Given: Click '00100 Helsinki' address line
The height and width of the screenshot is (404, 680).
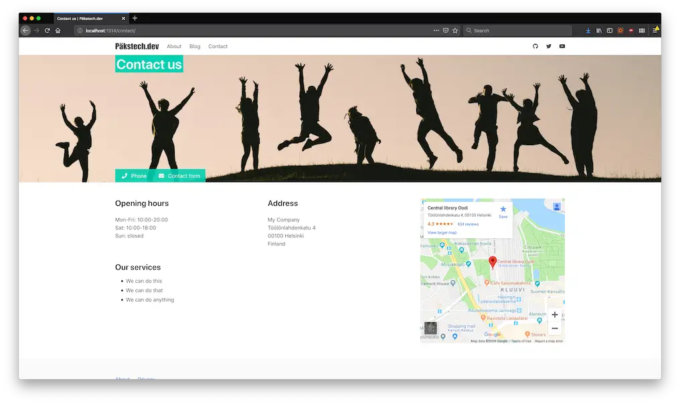Looking at the screenshot, I should pyautogui.click(x=286, y=236).
